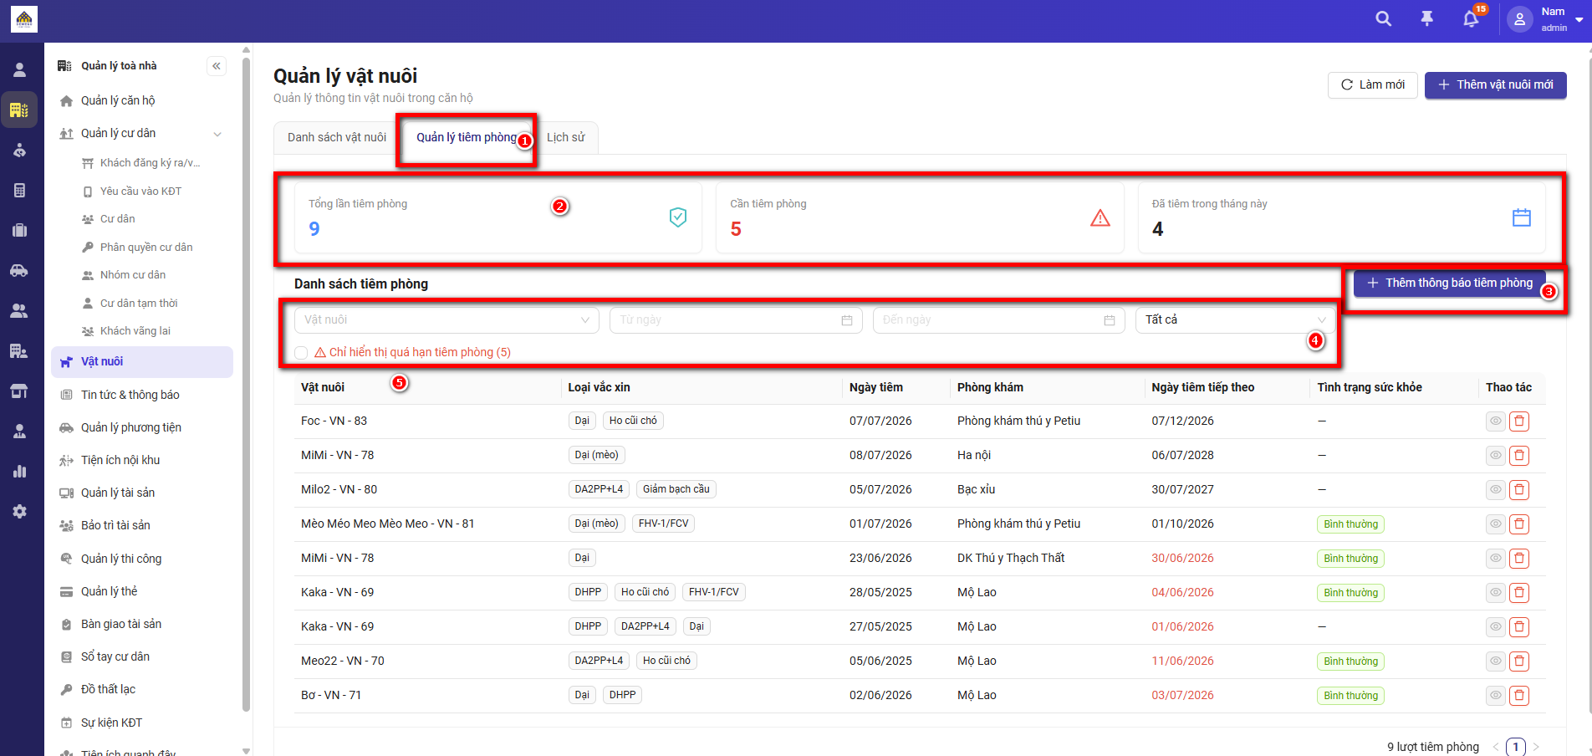Open the search magnifier in top bar
The width and height of the screenshot is (1592, 756).
(x=1384, y=18)
